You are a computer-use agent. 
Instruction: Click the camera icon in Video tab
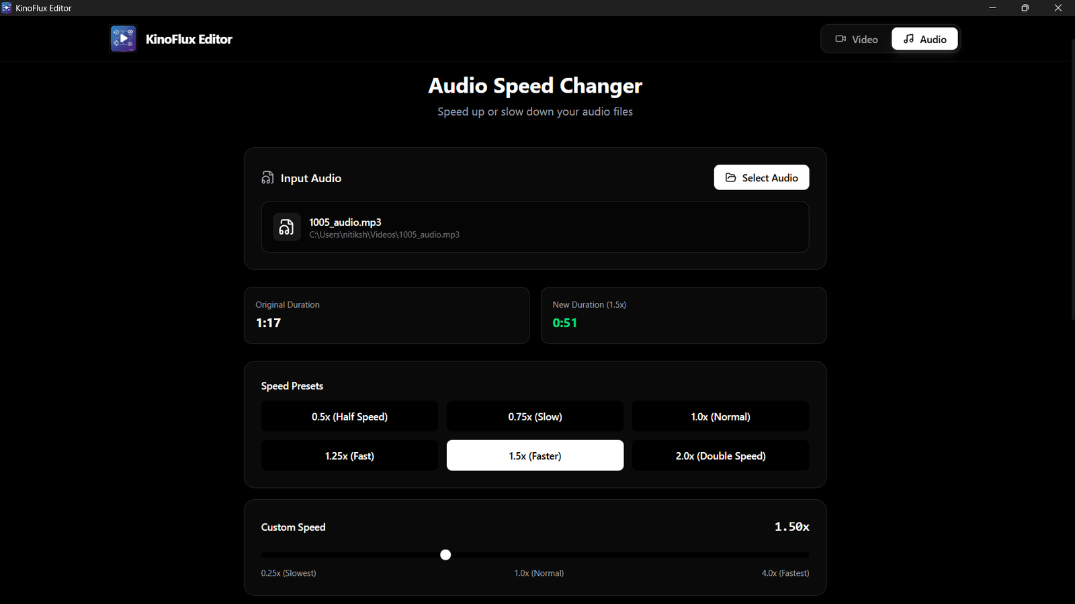point(840,39)
